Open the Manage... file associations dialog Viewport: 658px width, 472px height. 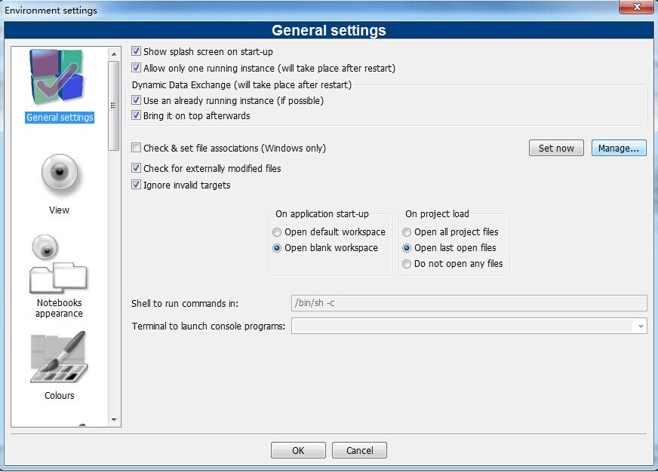[619, 149]
